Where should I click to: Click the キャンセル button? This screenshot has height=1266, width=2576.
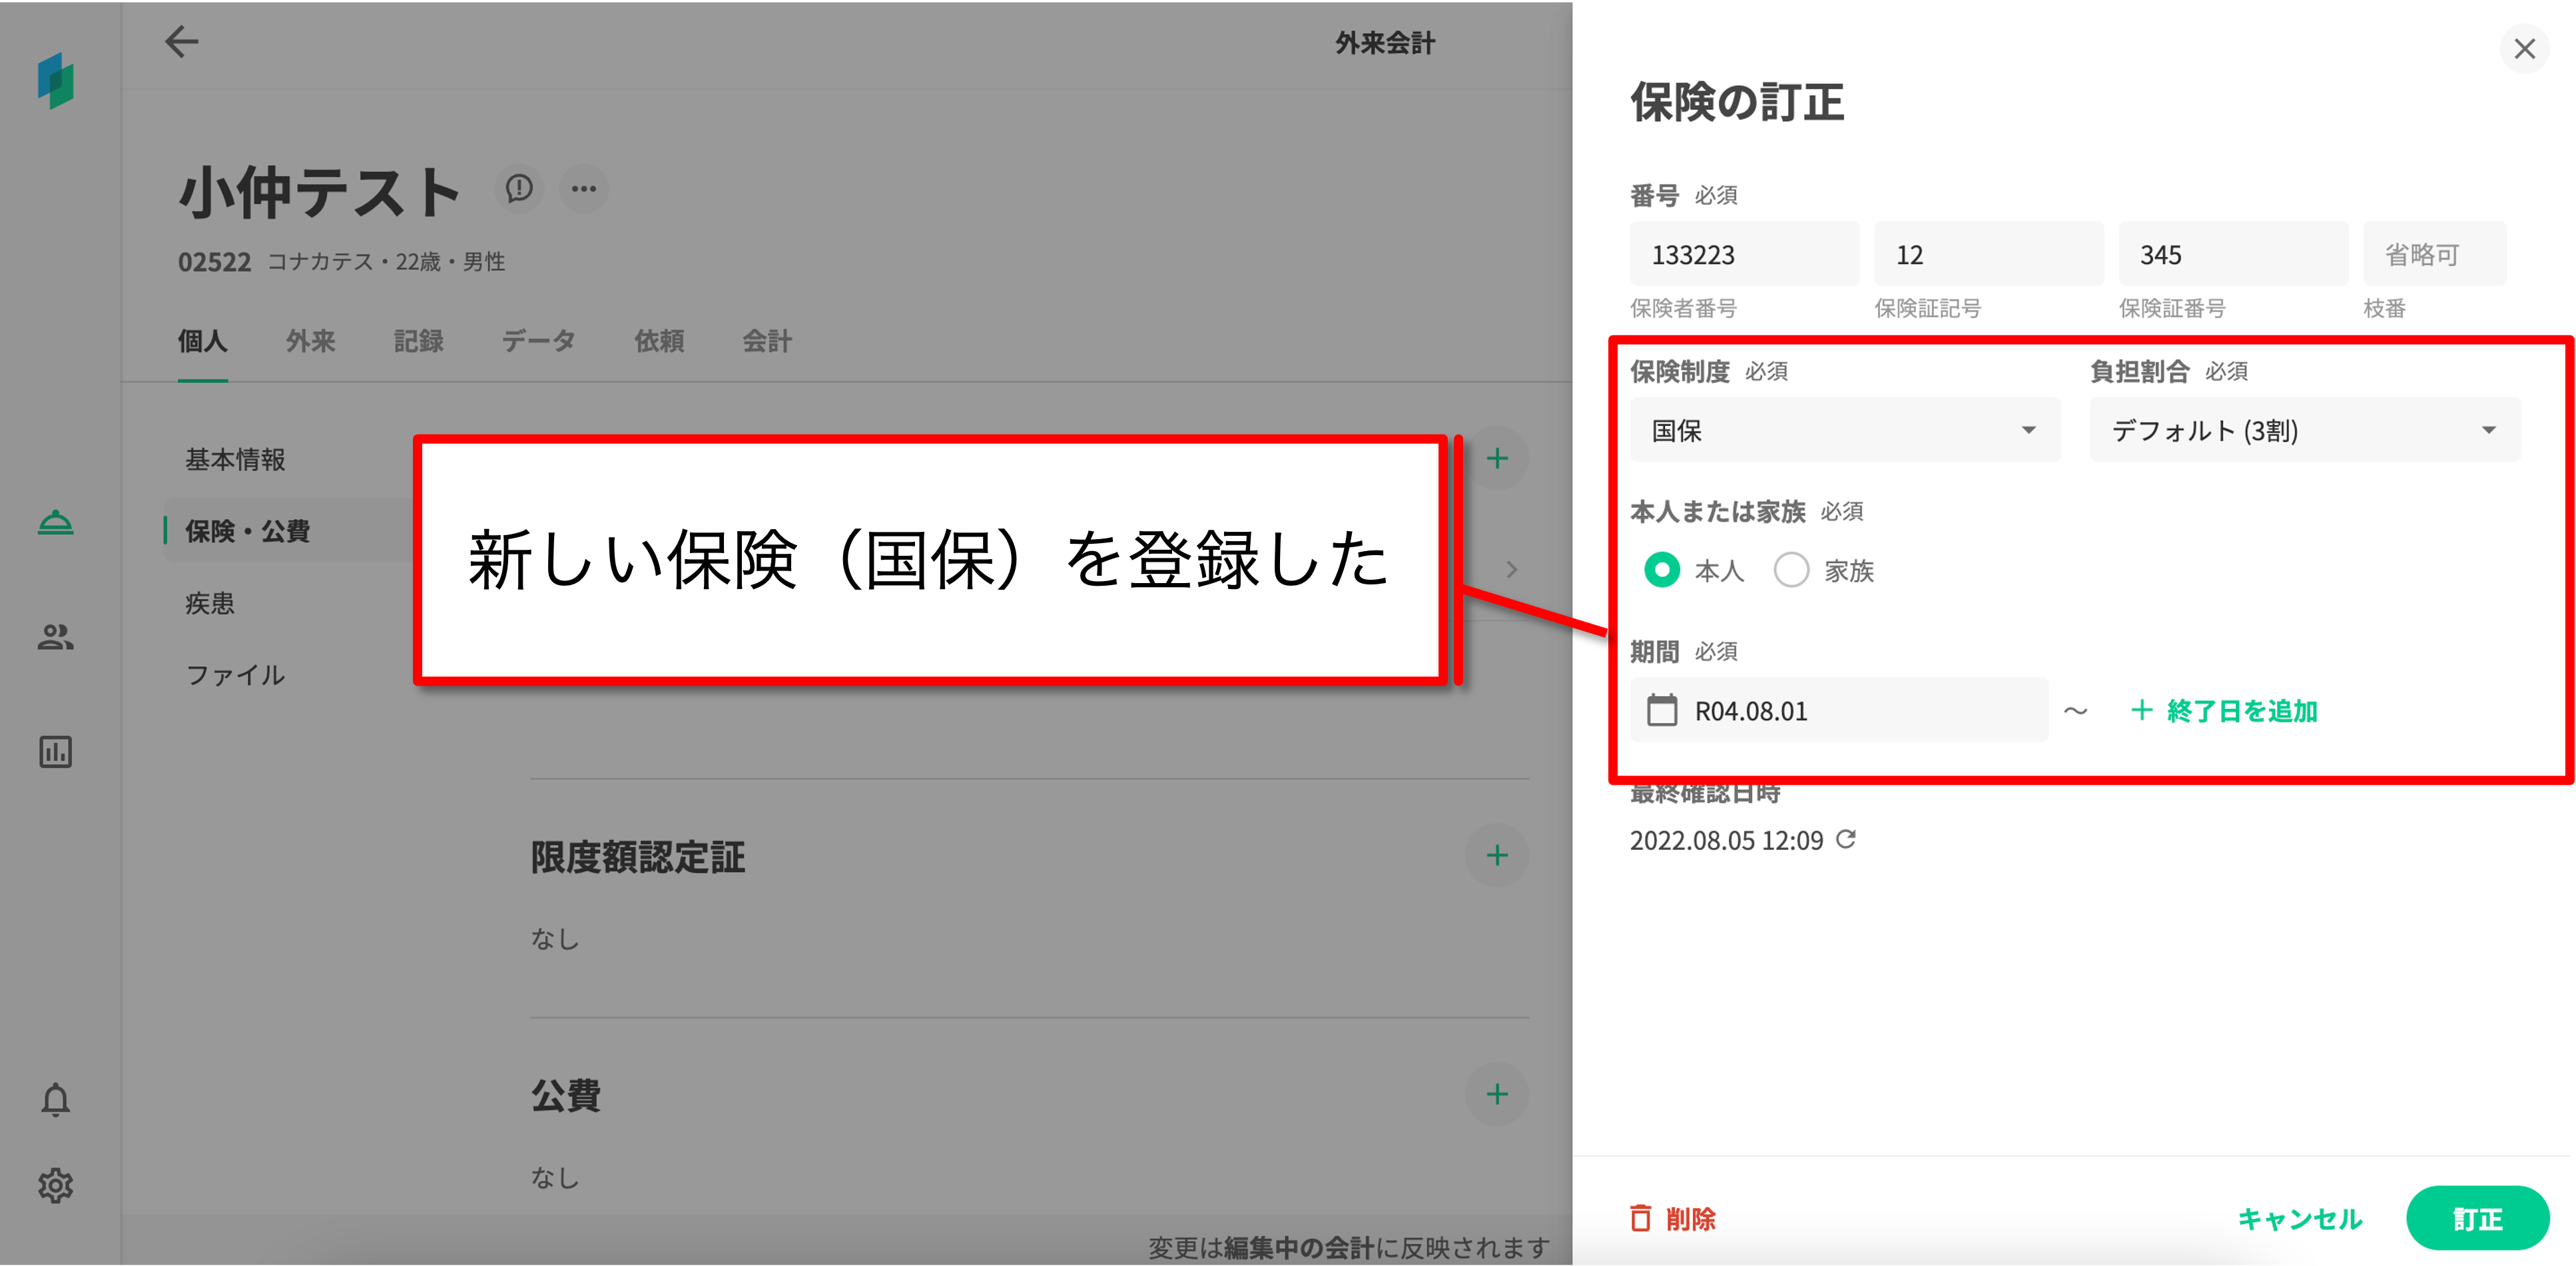click(2299, 1218)
